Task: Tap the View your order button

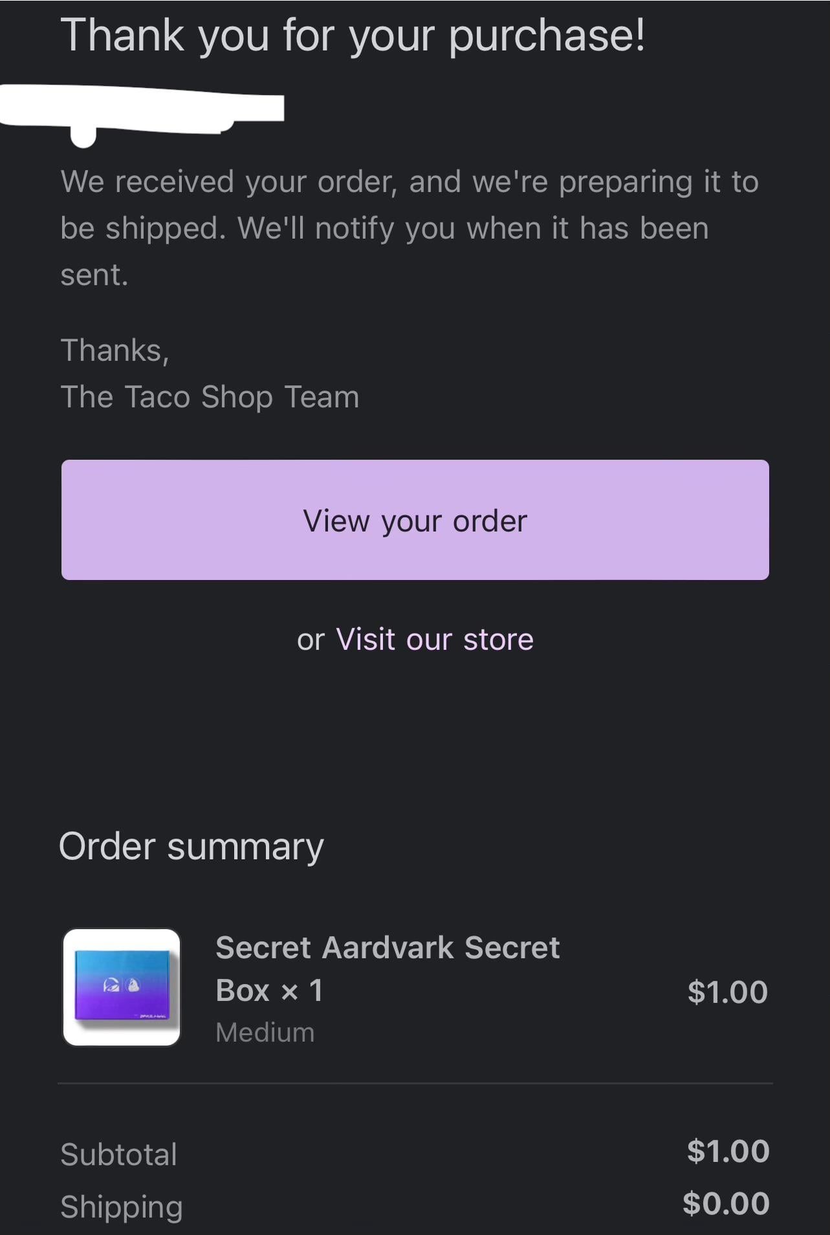Action: (415, 520)
